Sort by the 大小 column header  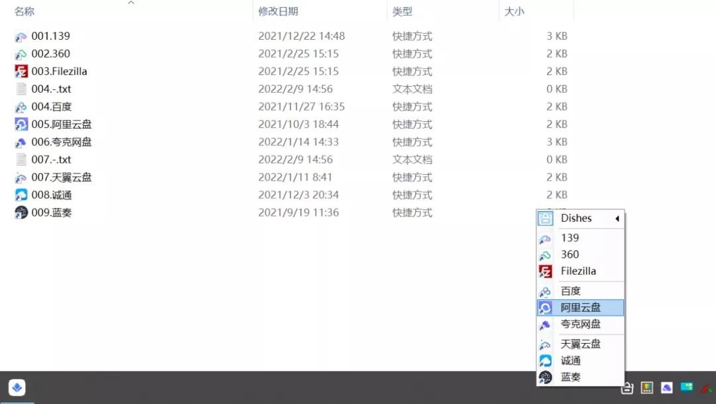[514, 11]
